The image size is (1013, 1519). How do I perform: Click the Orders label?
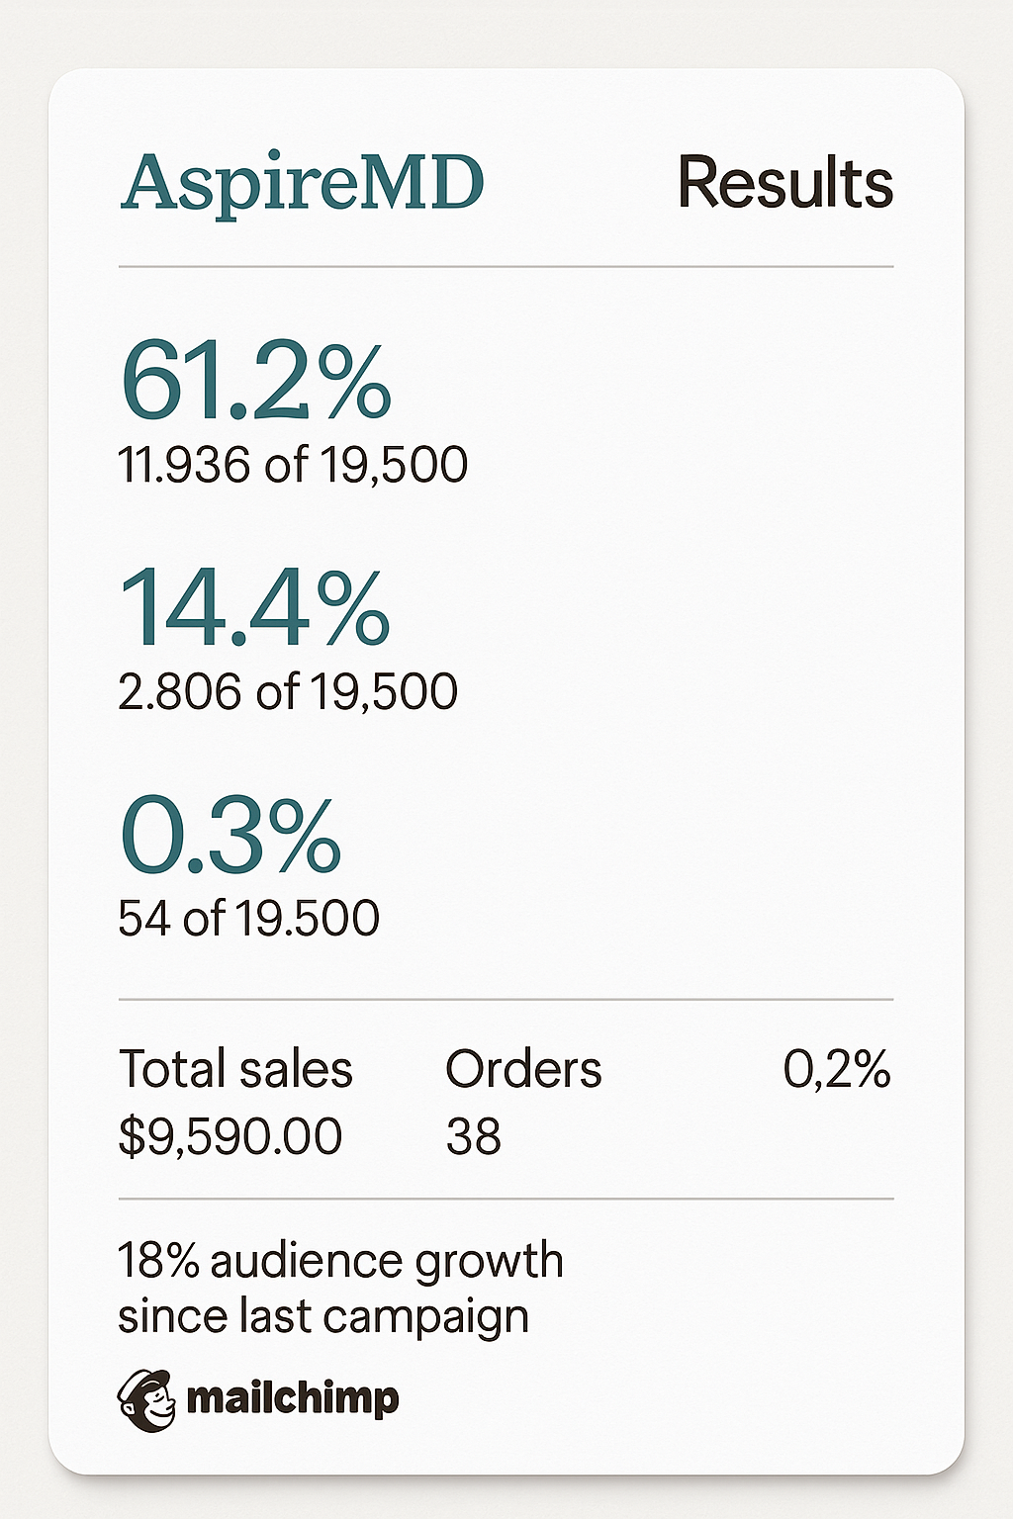tap(523, 1069)
